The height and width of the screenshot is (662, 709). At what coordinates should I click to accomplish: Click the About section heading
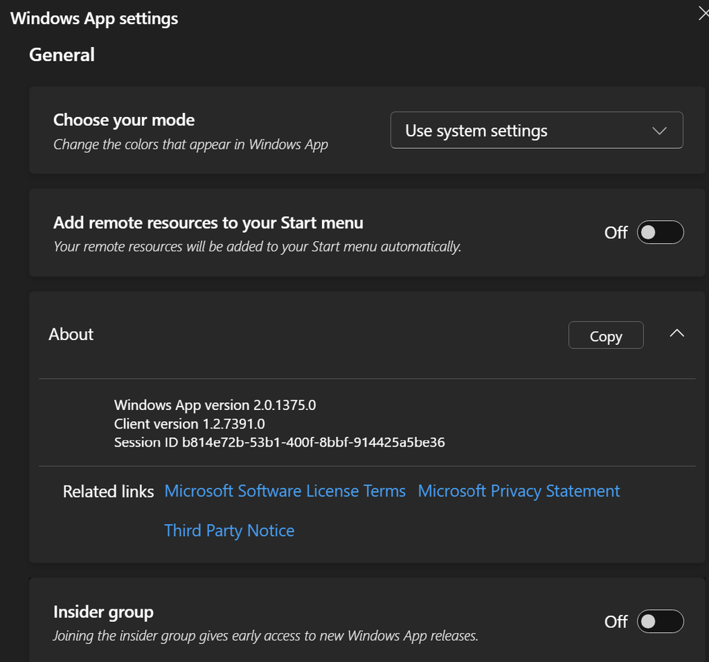tap(71, 334)
